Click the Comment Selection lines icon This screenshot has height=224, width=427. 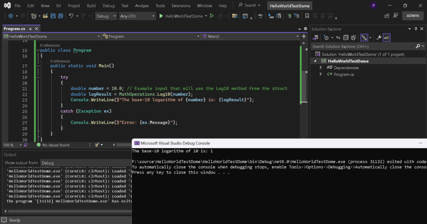(x=289, y=16)
